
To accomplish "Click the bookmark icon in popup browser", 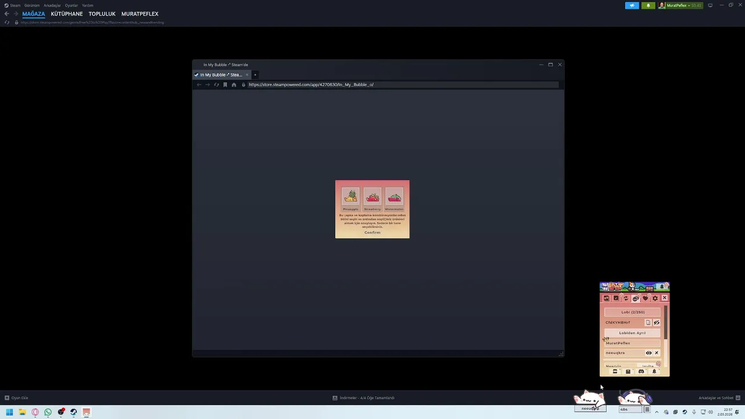I will coord(225,85).
